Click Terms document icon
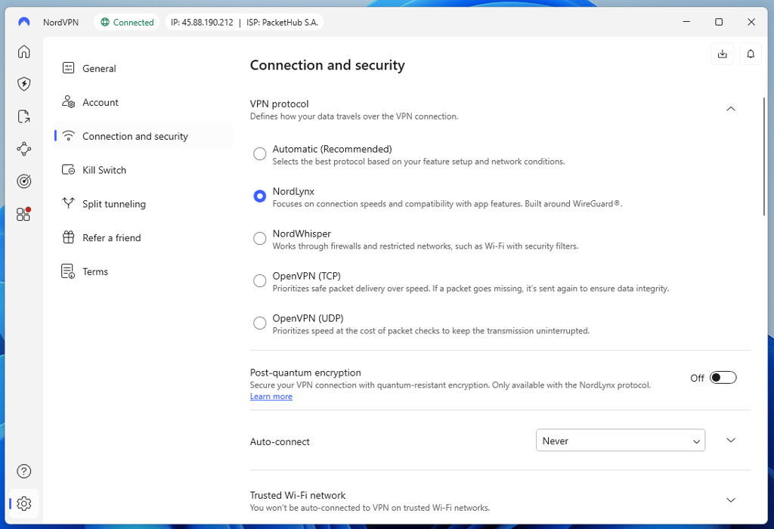 click(x=68, y=271)
